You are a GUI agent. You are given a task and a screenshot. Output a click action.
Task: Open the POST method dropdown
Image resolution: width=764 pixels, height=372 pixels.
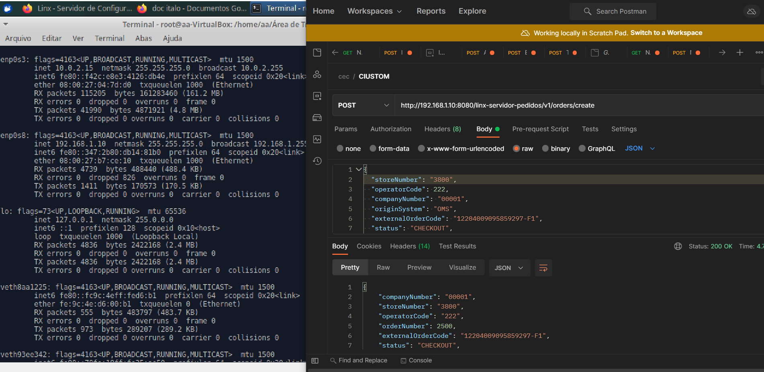pos(363,105)
